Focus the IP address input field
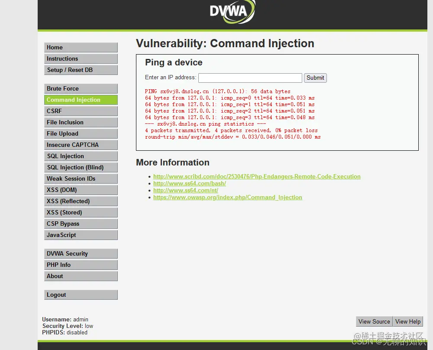This screenshot has width=433, height=350. pyautogui.click(x=250, y=78)
